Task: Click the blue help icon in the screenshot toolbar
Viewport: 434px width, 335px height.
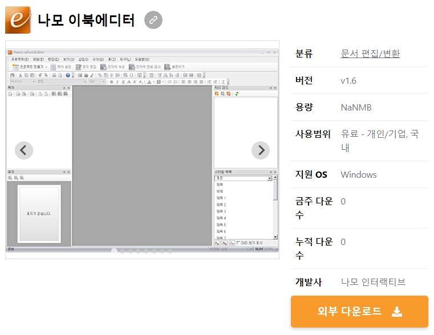Action: click(68, 75)
